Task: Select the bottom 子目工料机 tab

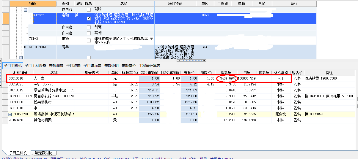Action: pos(18,153)
